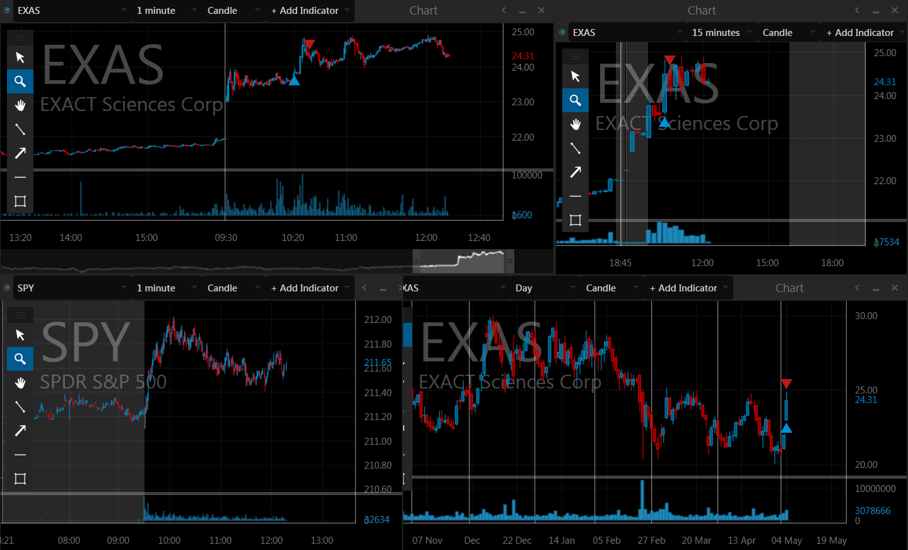Click blue buy marker on Day EXAS chart

786,428
